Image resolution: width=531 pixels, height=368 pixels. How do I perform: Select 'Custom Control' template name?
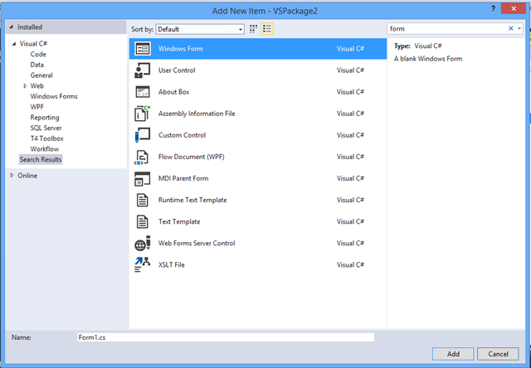[x=183, y=135]
